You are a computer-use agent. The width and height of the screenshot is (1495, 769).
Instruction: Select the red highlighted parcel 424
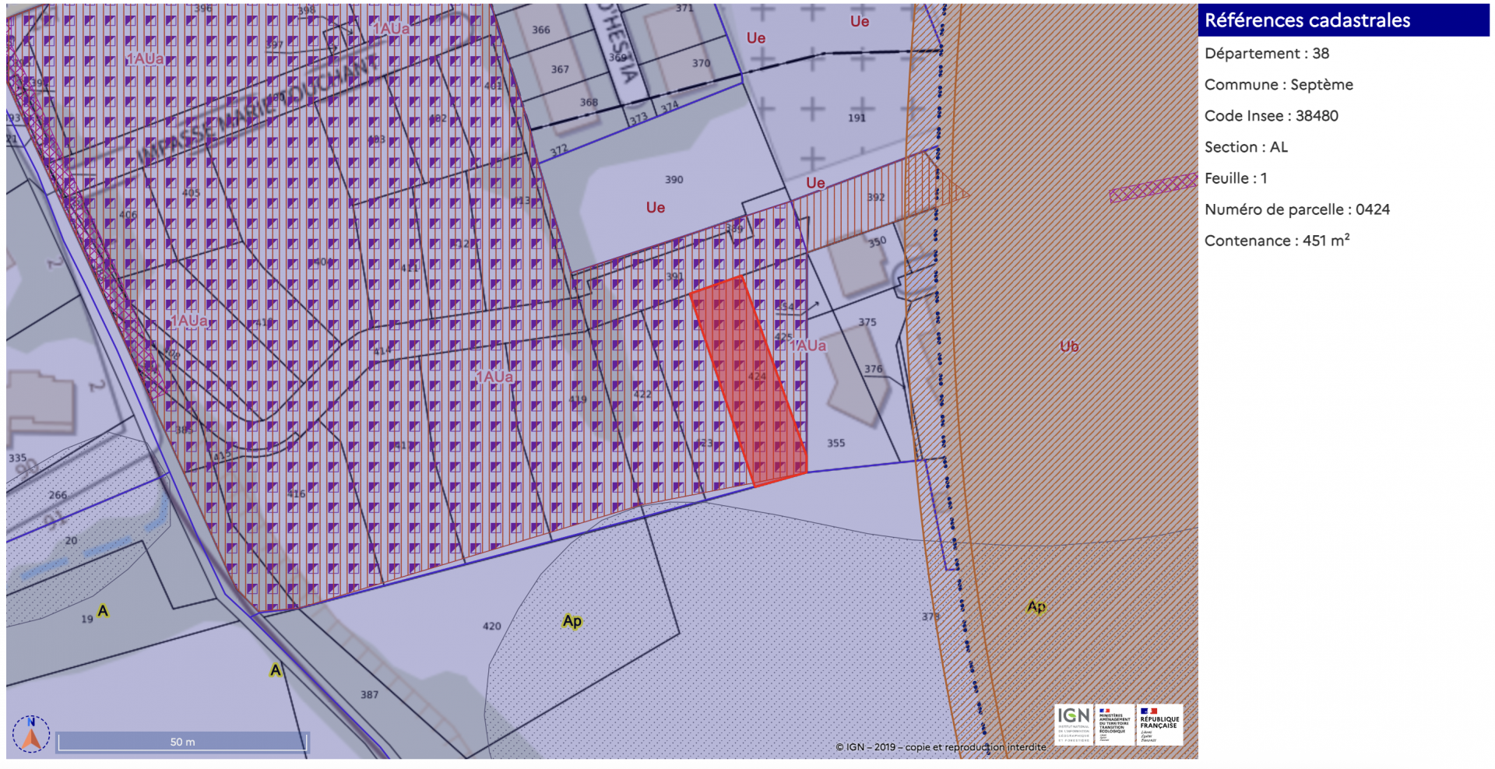[x=747, y=381]
